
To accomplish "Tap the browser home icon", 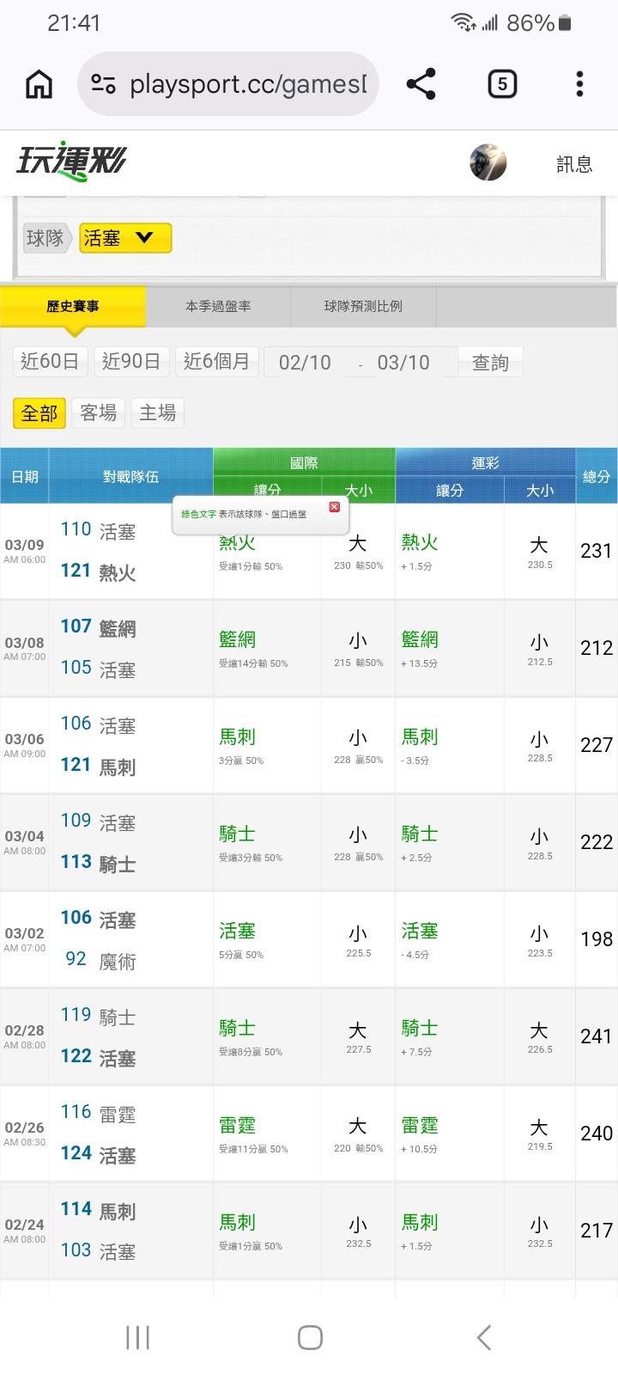I will point(39,84).
